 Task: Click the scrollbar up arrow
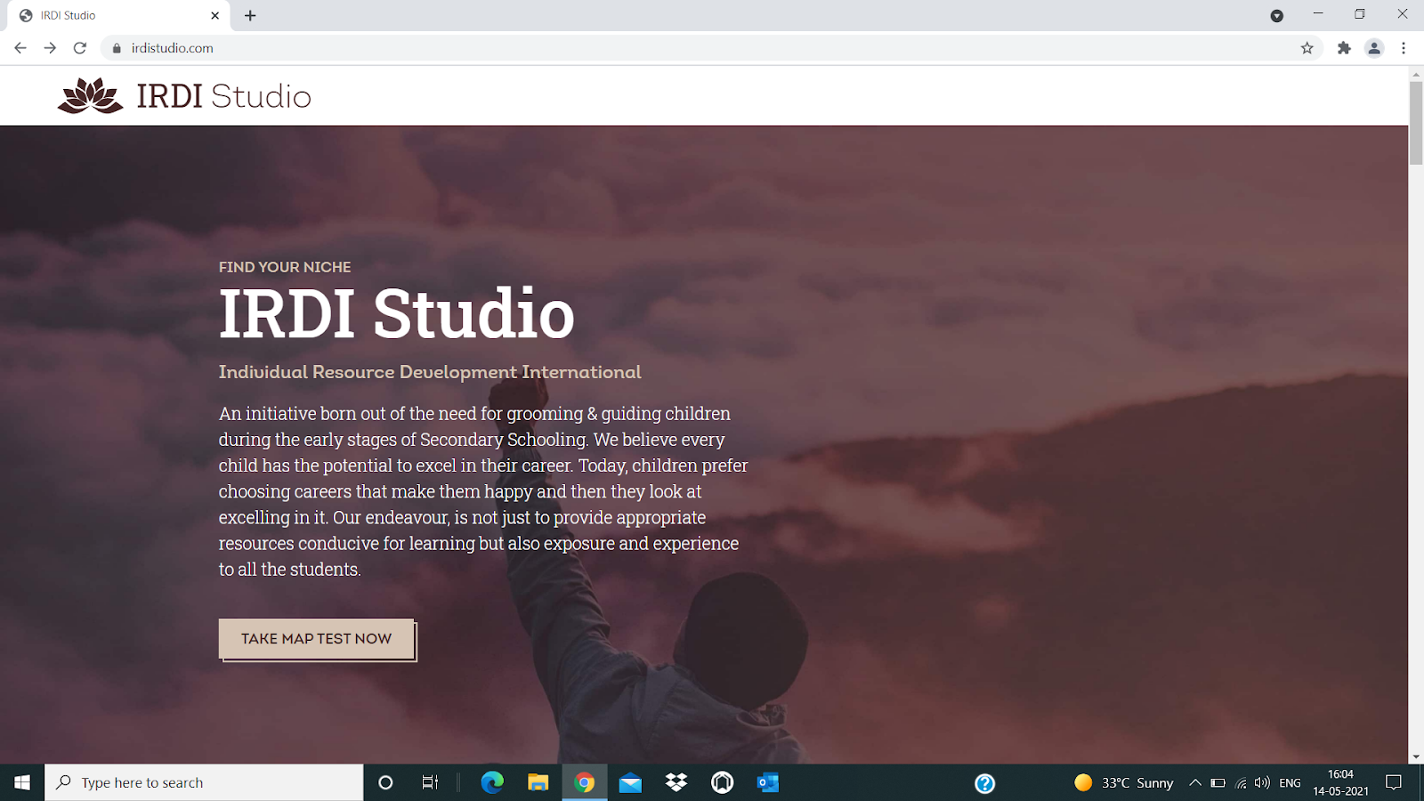coord(1416,74)
